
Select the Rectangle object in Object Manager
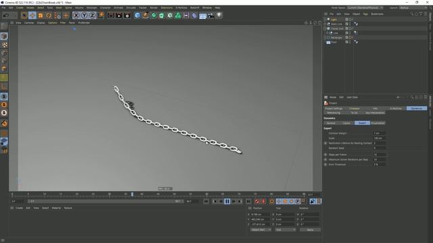[336, 38]
